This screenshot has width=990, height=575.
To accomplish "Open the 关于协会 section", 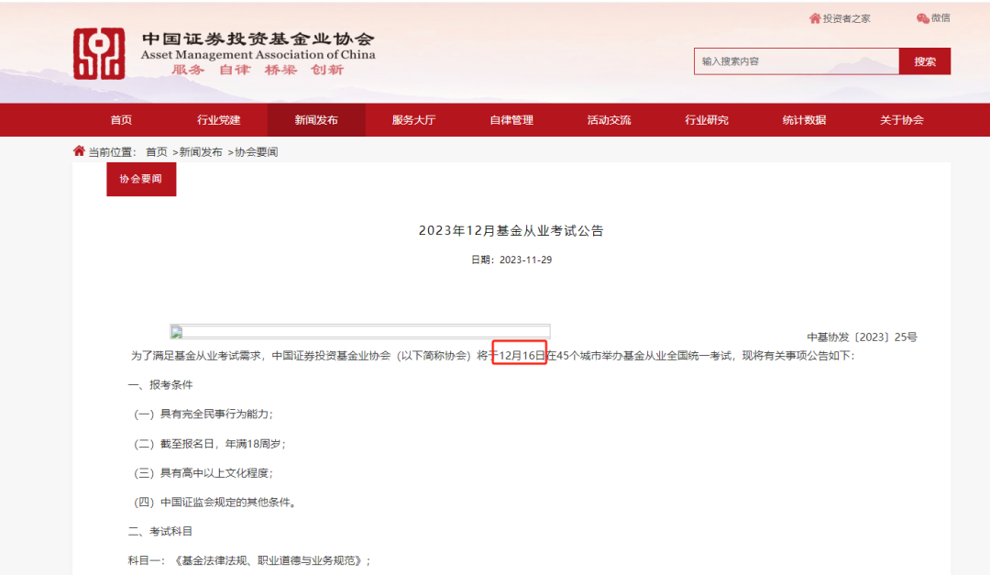I will [902, 120].
